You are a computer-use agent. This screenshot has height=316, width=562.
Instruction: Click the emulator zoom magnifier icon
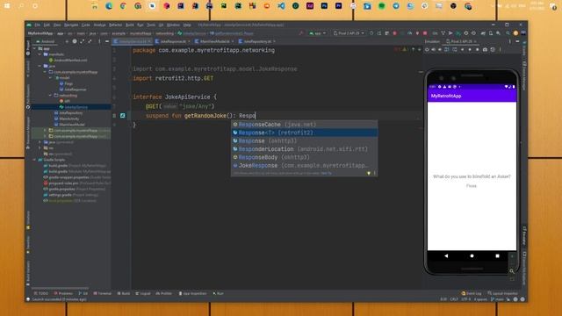(x=512, y=271)
